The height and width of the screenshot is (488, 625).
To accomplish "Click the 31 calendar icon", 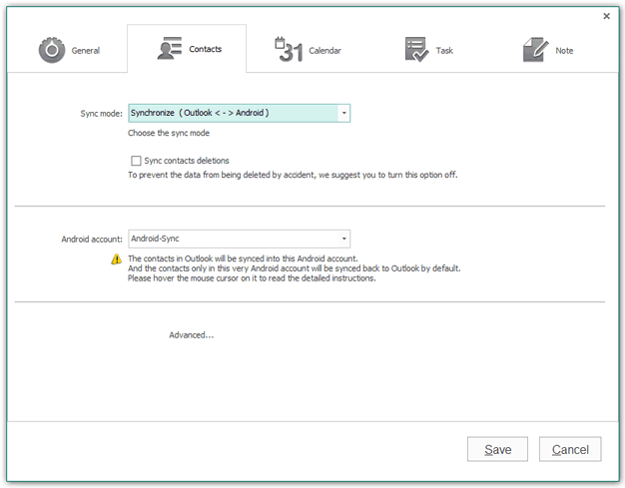I will pyautogui.click(x=290, y=50).
